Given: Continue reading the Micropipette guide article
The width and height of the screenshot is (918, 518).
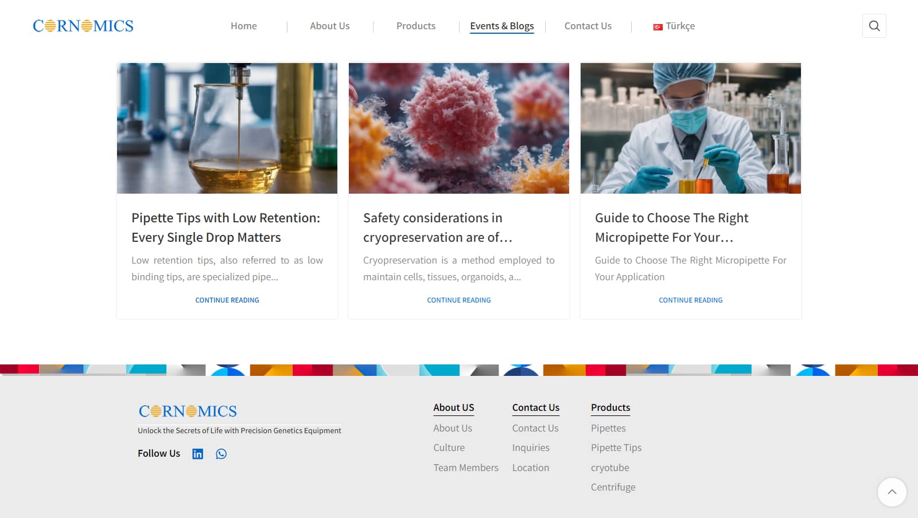Looking at the screenshot, I should pyautogui.click(x=690, y=300).
